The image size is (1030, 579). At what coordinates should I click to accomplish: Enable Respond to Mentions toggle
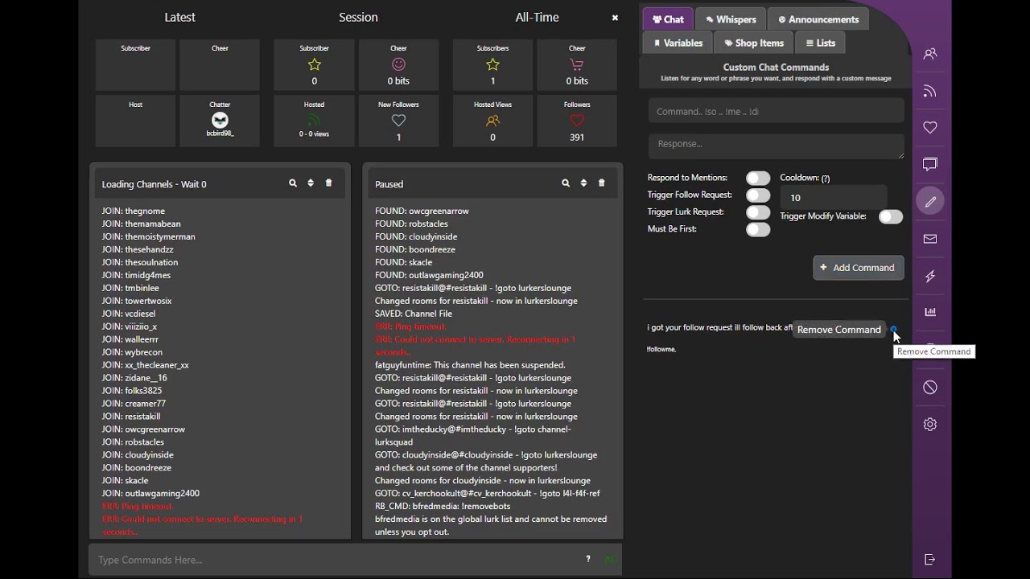(758, 178)
